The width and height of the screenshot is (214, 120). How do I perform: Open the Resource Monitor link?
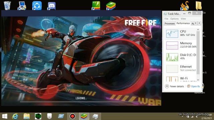point(193,86)
